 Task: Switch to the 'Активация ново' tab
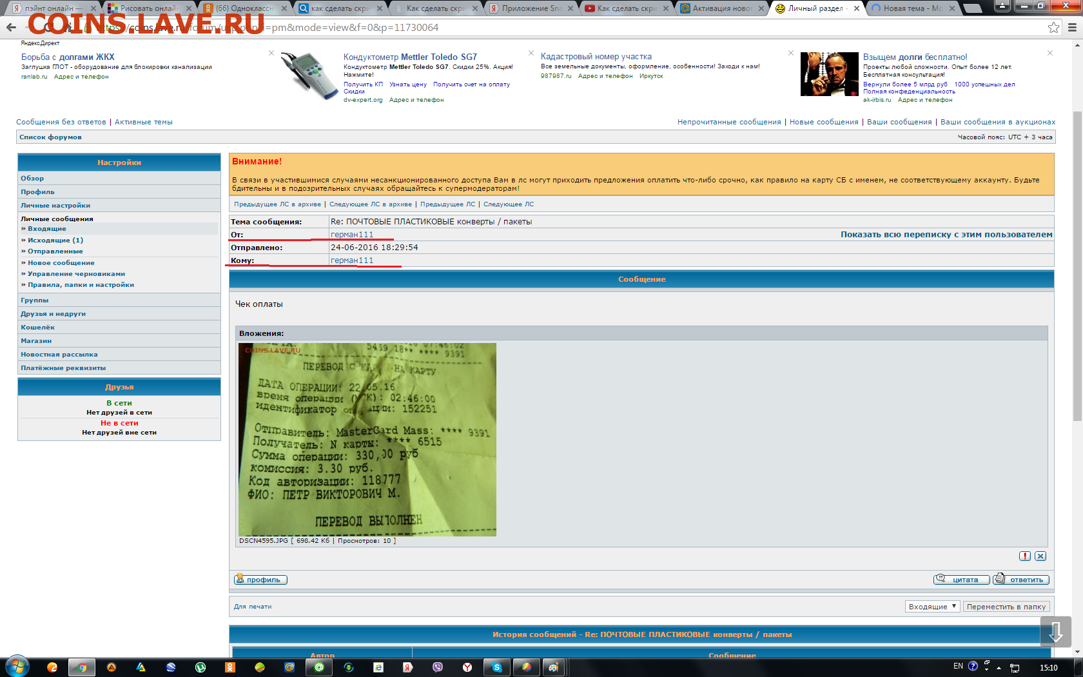click(721, 8)
